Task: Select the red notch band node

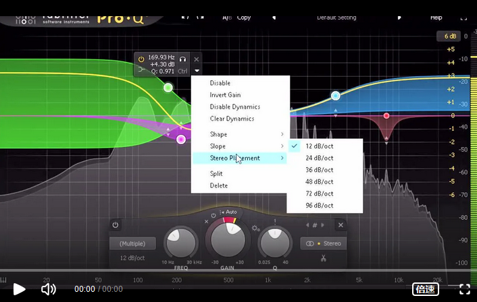Action: coord(386,116)
